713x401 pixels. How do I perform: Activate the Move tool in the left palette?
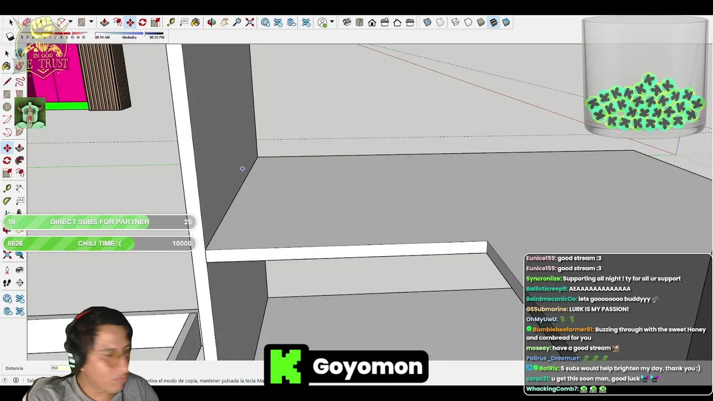pos(7,148)
